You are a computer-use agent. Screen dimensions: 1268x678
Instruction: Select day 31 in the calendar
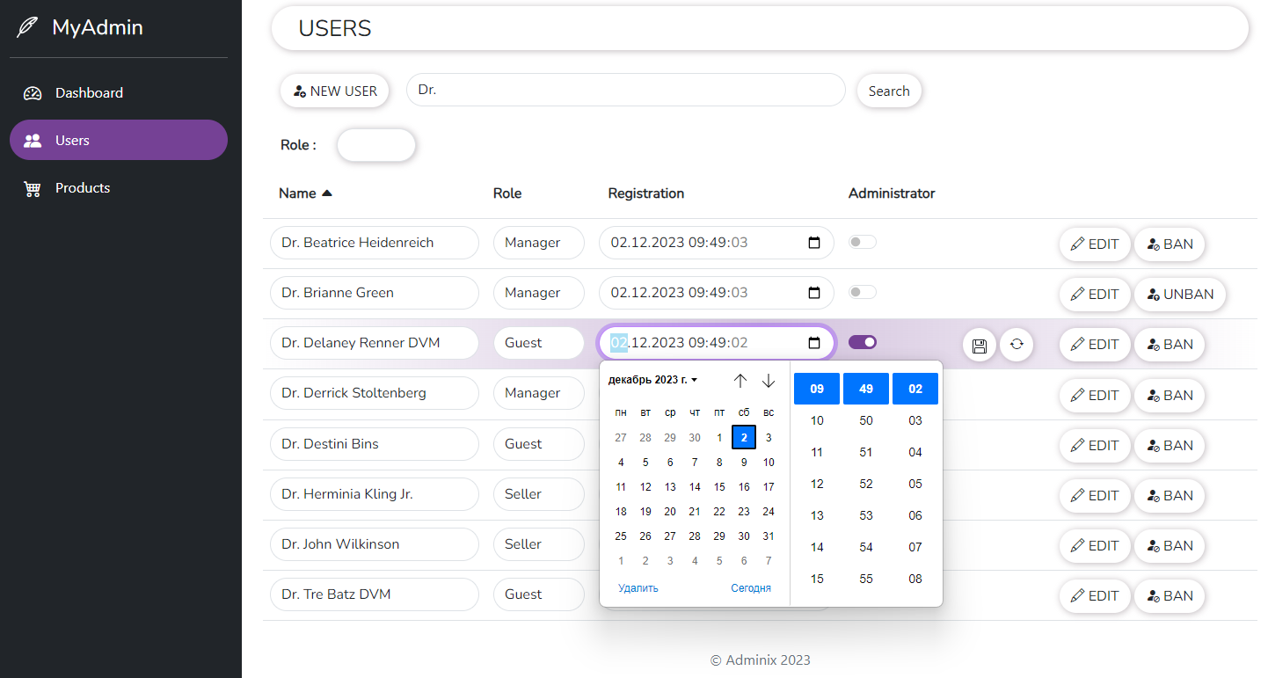[769, 536]
